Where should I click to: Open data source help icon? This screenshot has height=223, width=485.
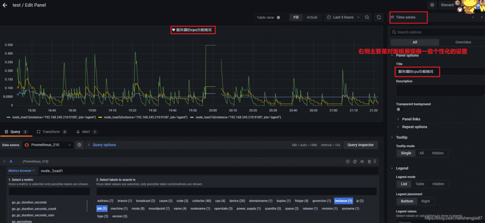click(x=80, y=145)
